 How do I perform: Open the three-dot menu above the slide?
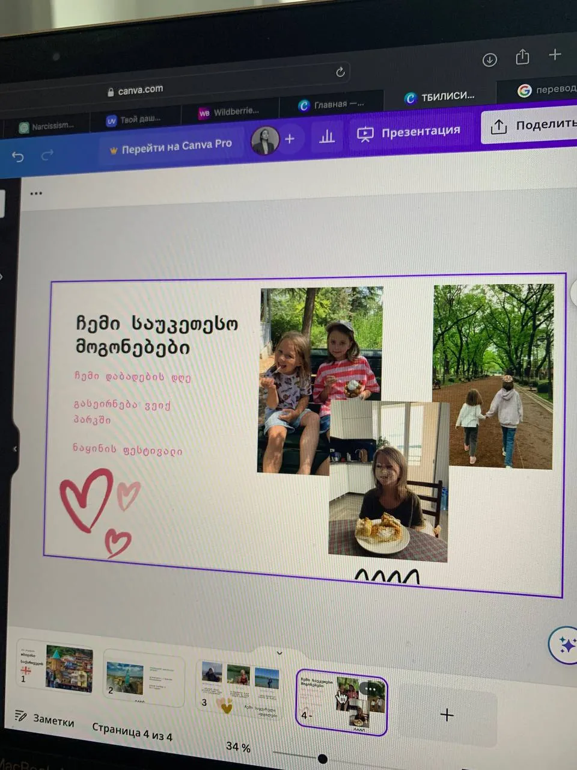(x=36, y=194)
